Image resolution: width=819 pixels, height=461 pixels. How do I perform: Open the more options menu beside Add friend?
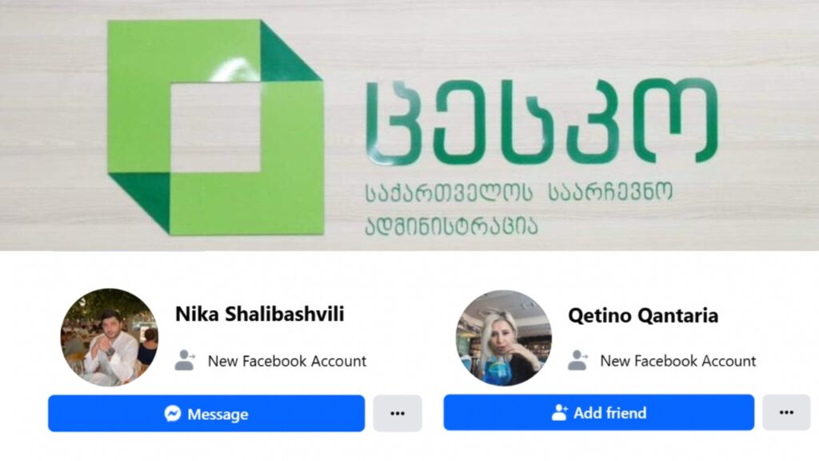point(786,412)
